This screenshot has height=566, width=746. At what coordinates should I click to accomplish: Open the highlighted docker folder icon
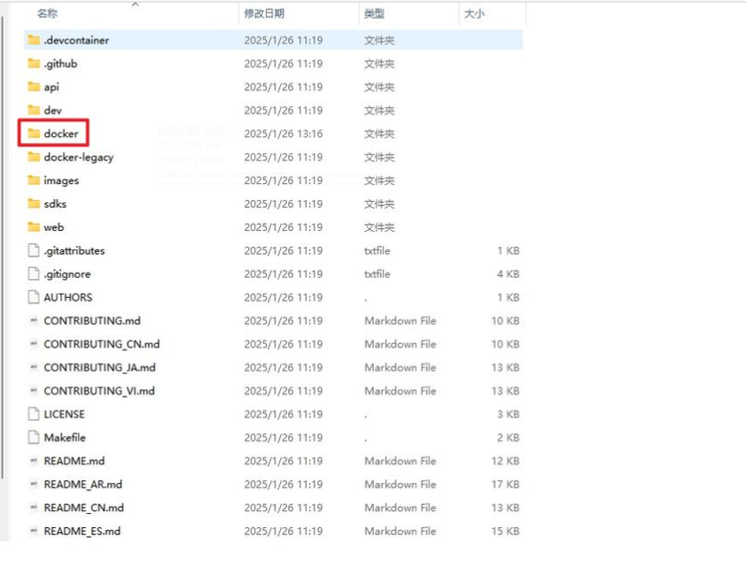pos(34,134)
